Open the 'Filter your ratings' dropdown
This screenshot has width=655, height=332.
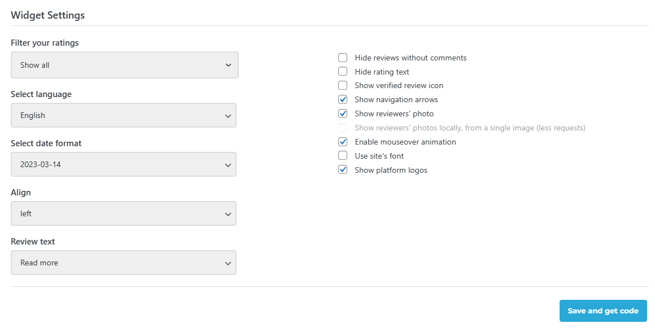tap(124, 64)
